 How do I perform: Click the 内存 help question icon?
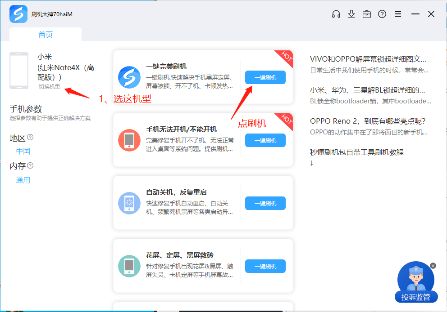click(x=30, y=165)
